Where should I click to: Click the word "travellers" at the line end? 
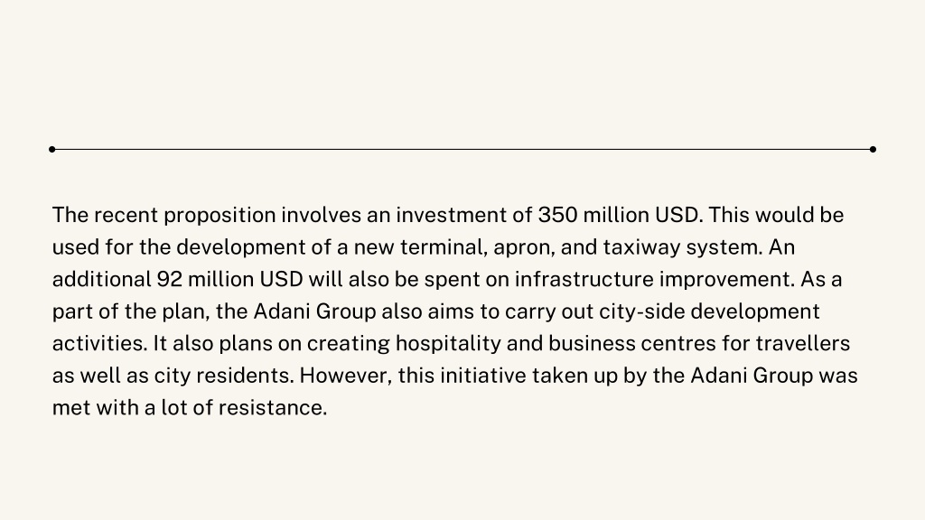803,344
